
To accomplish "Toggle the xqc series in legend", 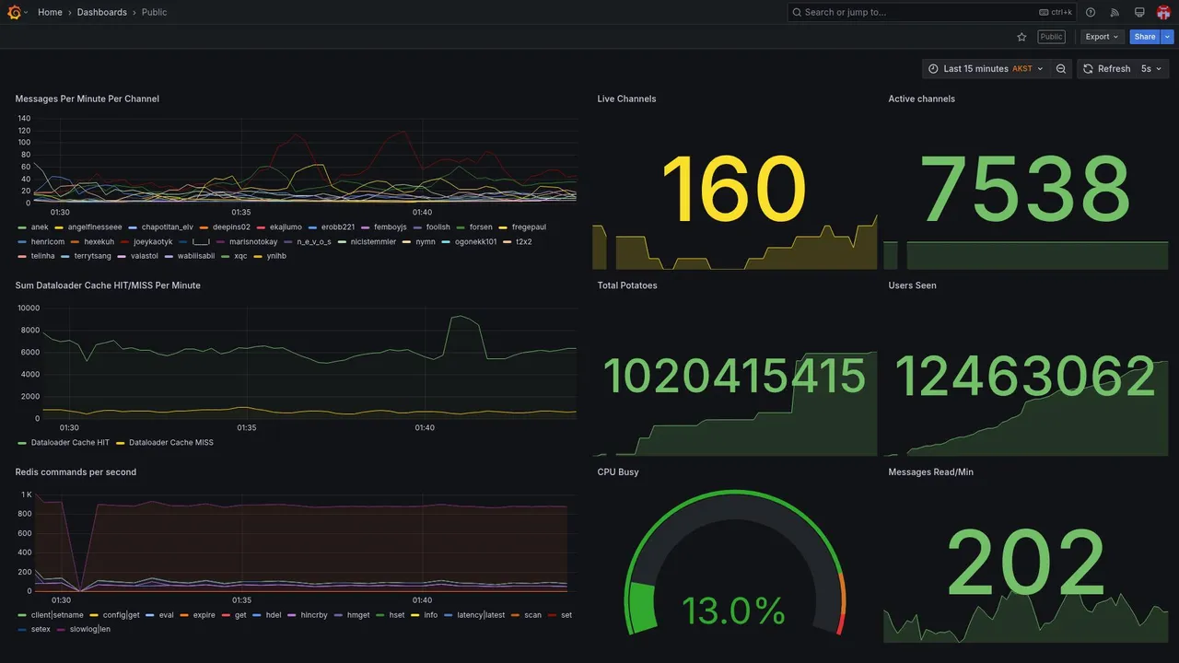I will coord(240,256).
